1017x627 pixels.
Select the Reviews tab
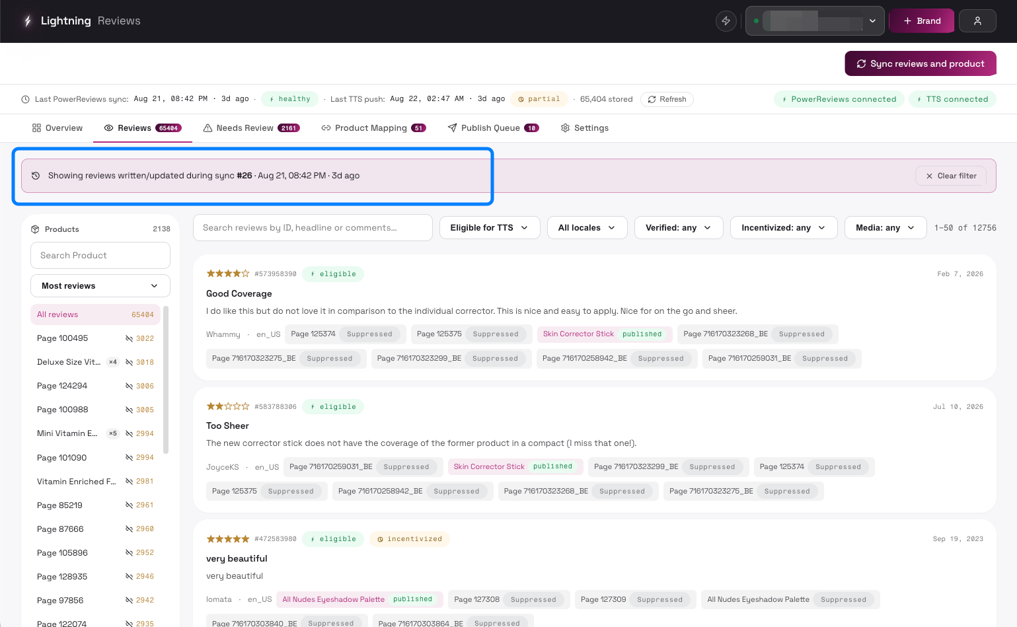pos(143,128)
